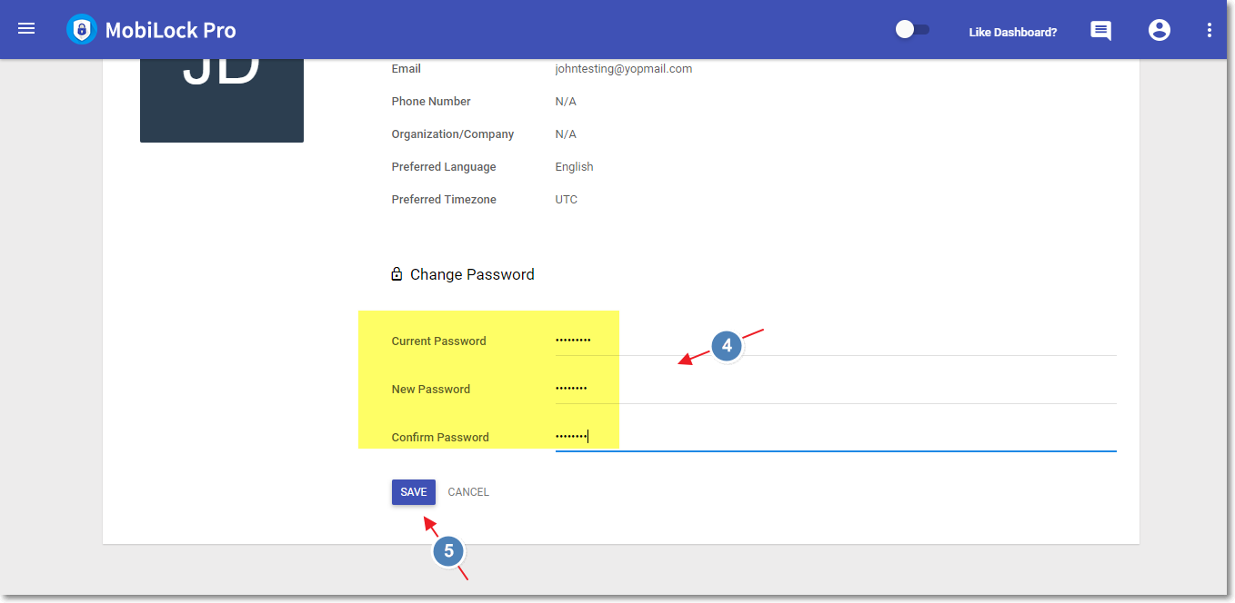Image resolution: width=1235 pixels, height=603 pixels.
Task: Click the JD profile avatar
Action: pyautogui.click(x=222, y=101)
